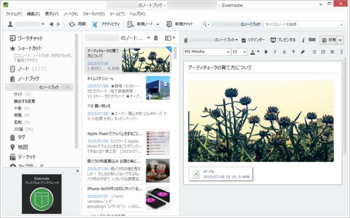Create a note with 新規ノート

tap(140, 24)
